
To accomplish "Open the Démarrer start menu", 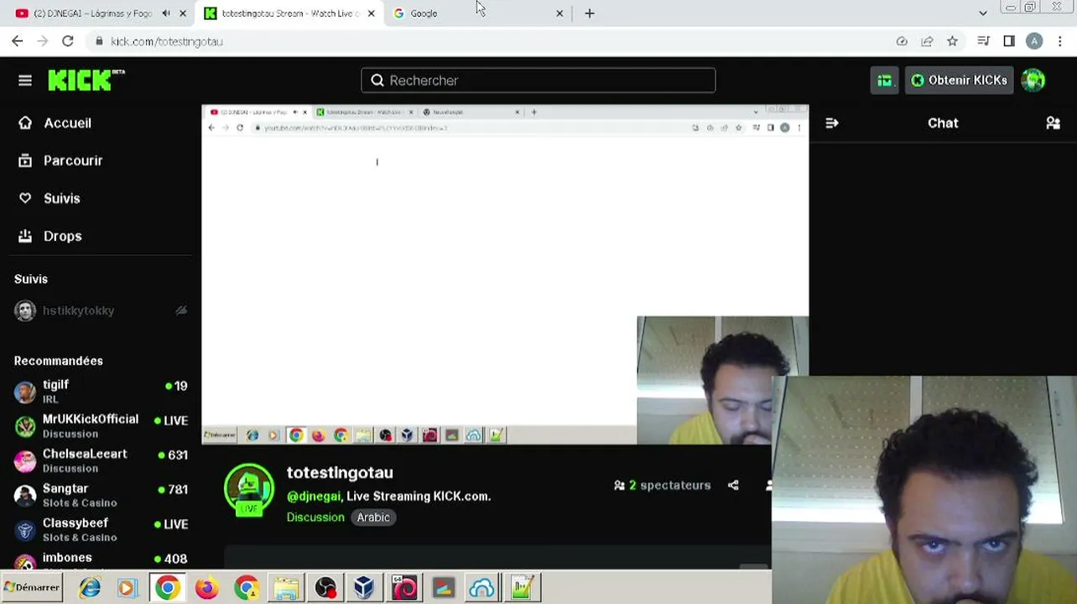I will click(32, 588).
